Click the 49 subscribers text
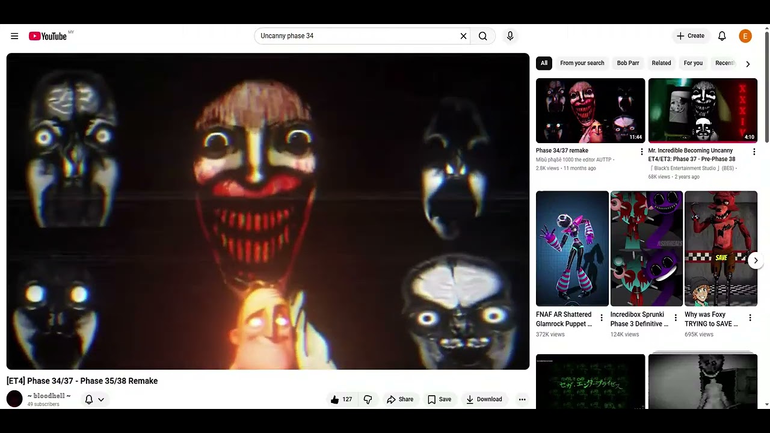770x433 pixels. point(43,404)
